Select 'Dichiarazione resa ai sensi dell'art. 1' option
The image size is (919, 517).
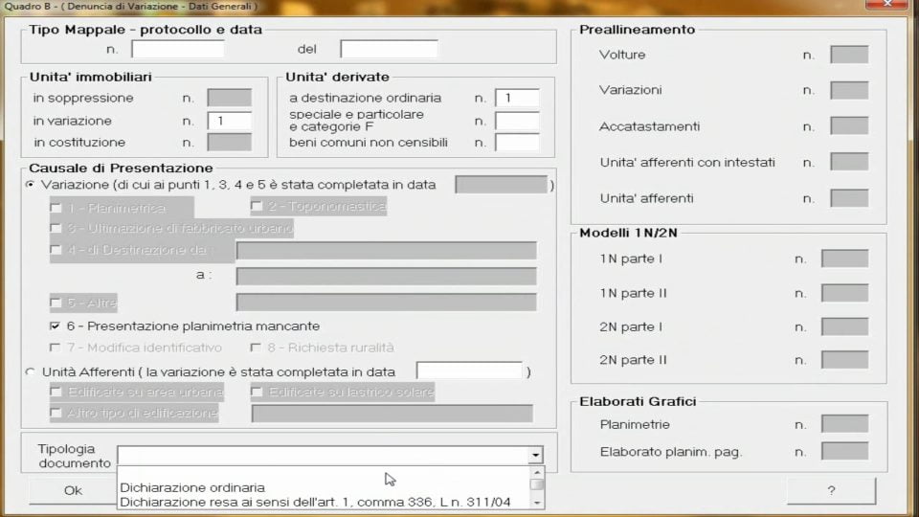(315, 503)
